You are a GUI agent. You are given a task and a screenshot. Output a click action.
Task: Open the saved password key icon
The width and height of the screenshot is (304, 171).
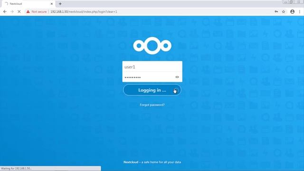[x=276, y=11]
